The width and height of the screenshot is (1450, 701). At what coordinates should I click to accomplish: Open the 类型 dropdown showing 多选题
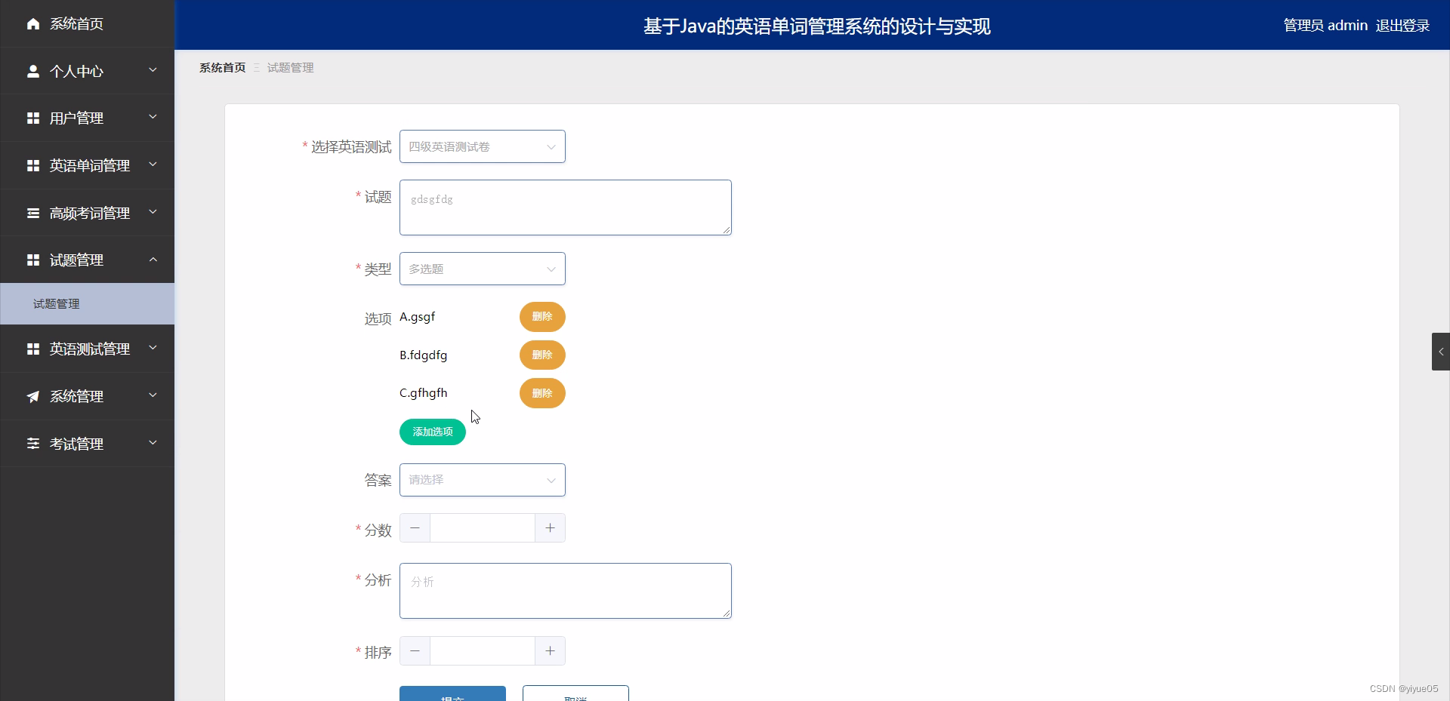coord(482,269)
